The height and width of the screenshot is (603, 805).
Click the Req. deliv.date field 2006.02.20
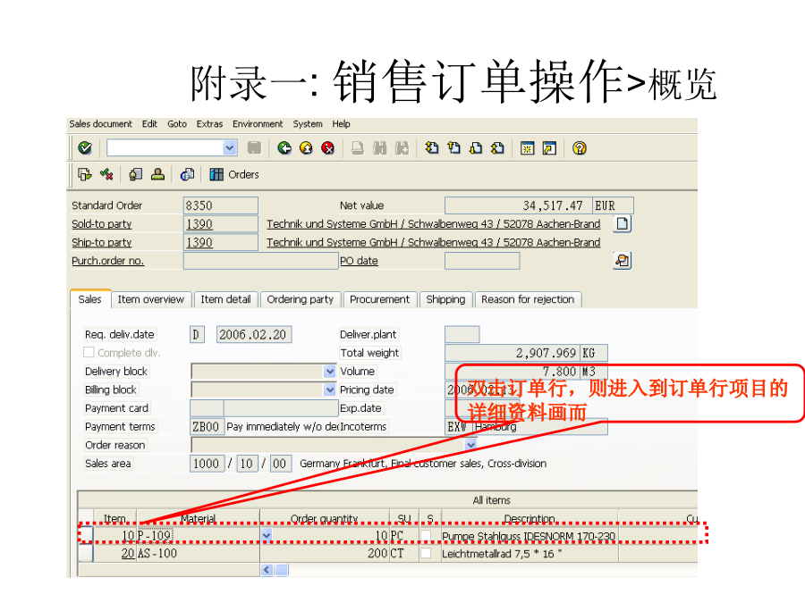click(x=254, y=335)
